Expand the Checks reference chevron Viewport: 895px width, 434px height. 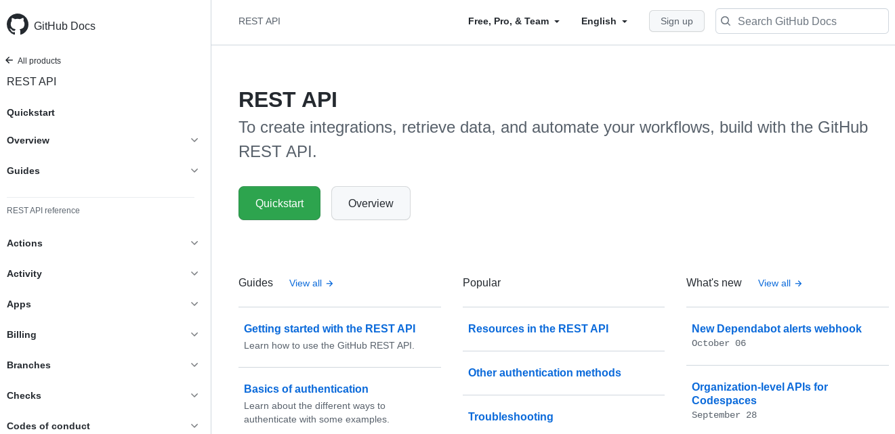194,395
